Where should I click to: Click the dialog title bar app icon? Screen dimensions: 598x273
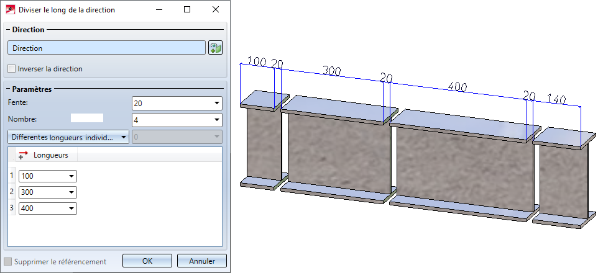(11, 9)
